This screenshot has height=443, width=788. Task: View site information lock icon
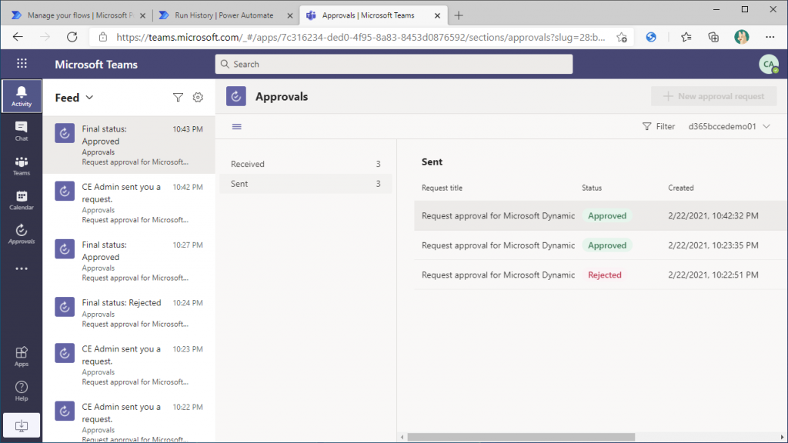click(x=103, y=37)
